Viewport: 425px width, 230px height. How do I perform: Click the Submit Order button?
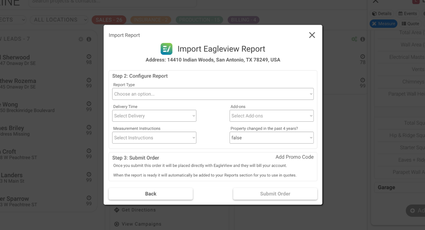[275, 194]
